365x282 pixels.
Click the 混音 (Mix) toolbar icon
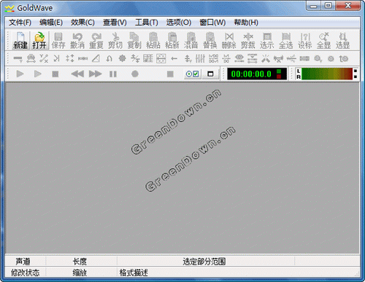coord(191,41)
